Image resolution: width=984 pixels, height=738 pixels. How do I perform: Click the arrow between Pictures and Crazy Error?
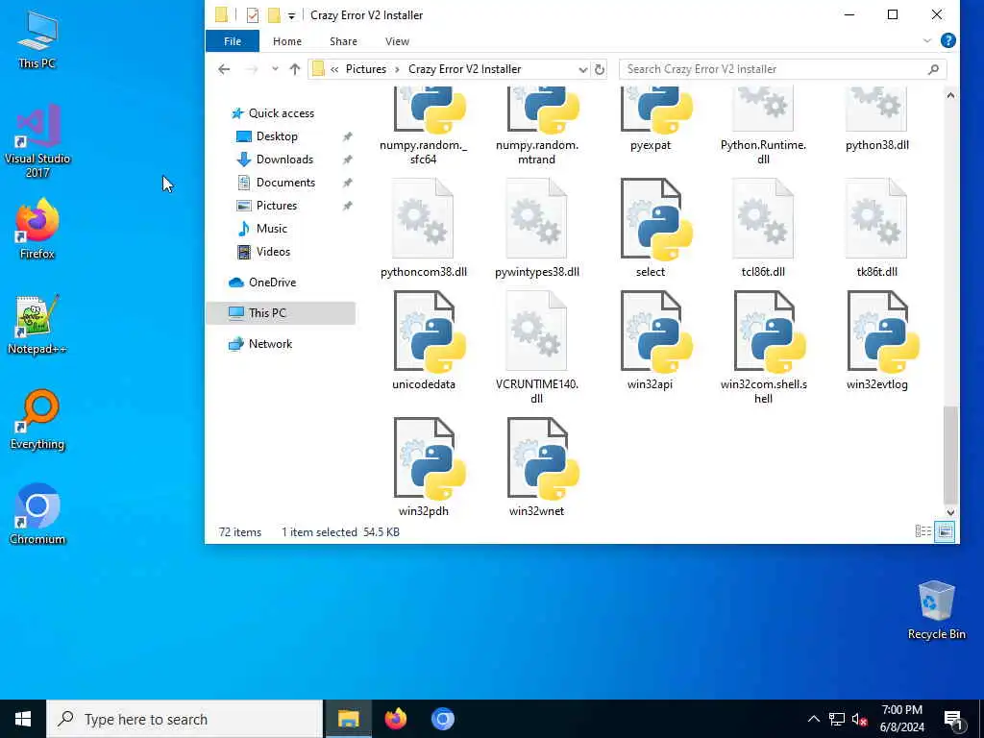pos(397,69)
